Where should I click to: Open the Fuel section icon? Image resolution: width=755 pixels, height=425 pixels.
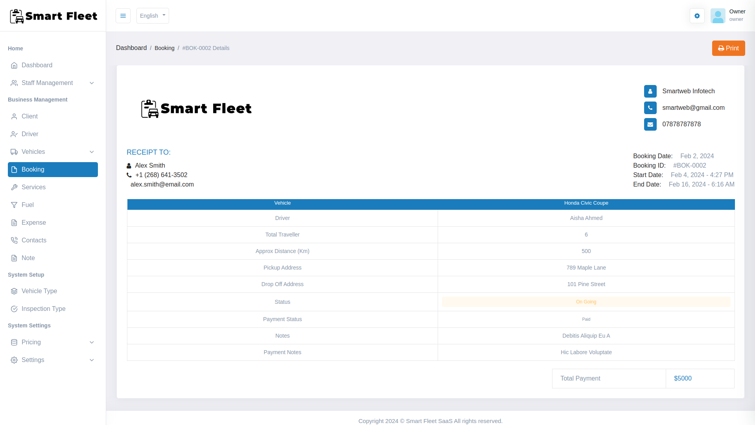(x=14, y=205)
